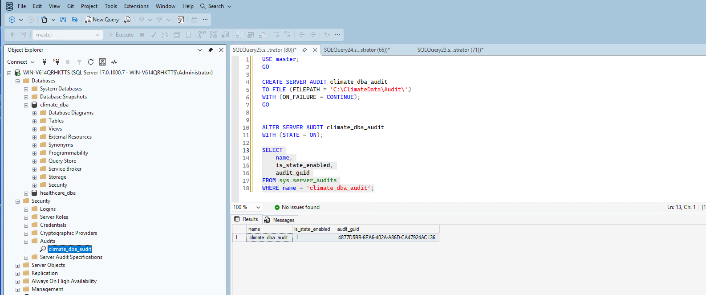706x295 pixels.
Task: Open Object Explorer activity monitor pulse icon
Action: pos(114,62)
